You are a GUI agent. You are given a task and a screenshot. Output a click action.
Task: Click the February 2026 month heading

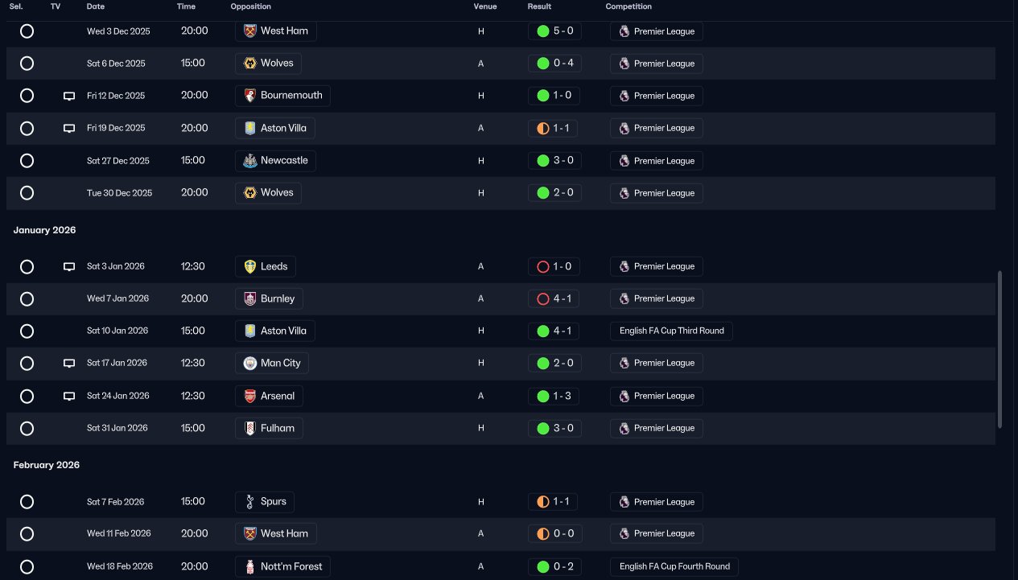pyautogui.click(x=47, y=465)
